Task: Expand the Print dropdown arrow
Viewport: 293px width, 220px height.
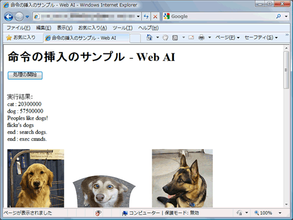Action: click(x=210, y=38)
